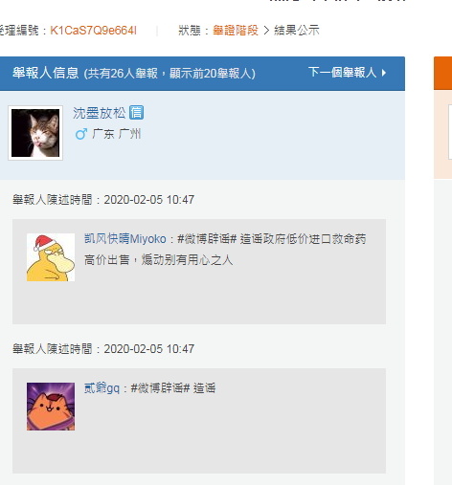Image resolution: width=452 pixels, height=485 pixels.
Task: Click the #微博辟谣# hashtag in second statement
Action: point(160,388)
